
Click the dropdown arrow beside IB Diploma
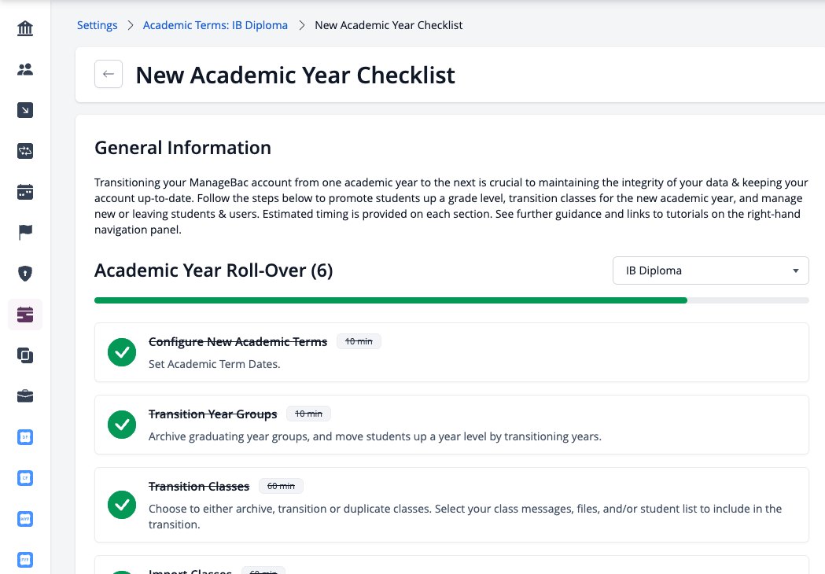pos(796,270)
